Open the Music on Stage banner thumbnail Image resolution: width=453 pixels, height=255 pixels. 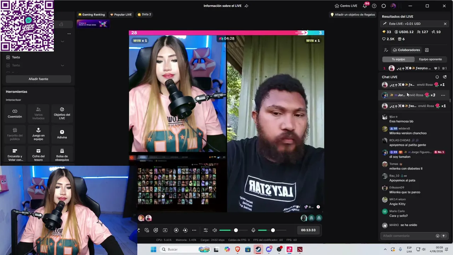coord(93,24)
